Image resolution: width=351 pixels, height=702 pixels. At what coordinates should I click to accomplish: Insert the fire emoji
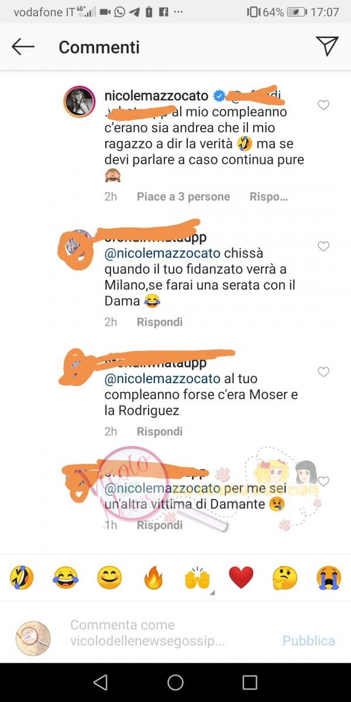click(153, 578)
